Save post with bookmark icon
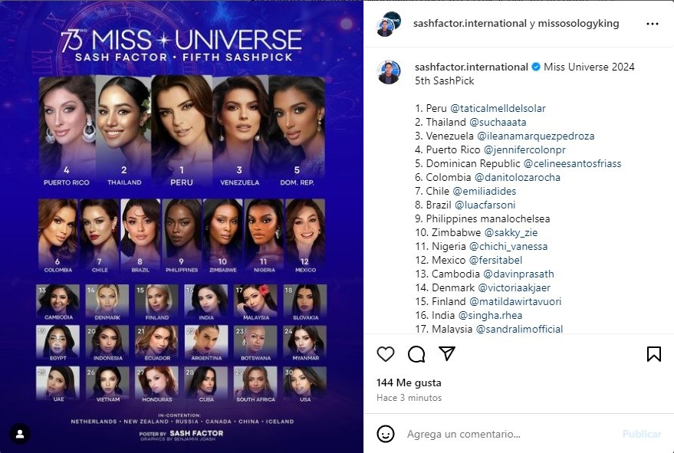Screen dimensions: 674x453 [654, 354]
